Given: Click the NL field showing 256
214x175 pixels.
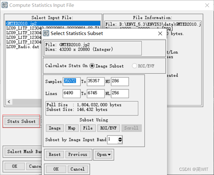Looking at the screenshot, I should 120,93.
